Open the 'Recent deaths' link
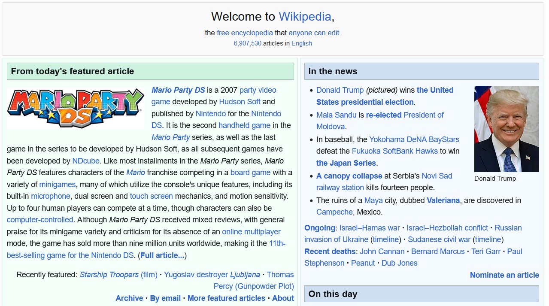Screen dimensions: 549x306 pyautogui.click(x=330, y=251)
